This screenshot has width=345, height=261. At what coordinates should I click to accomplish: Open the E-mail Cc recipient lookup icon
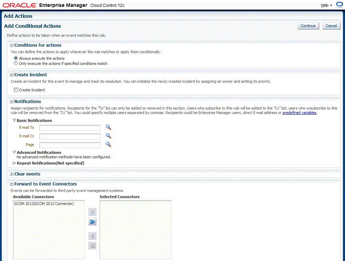(109, 136)
